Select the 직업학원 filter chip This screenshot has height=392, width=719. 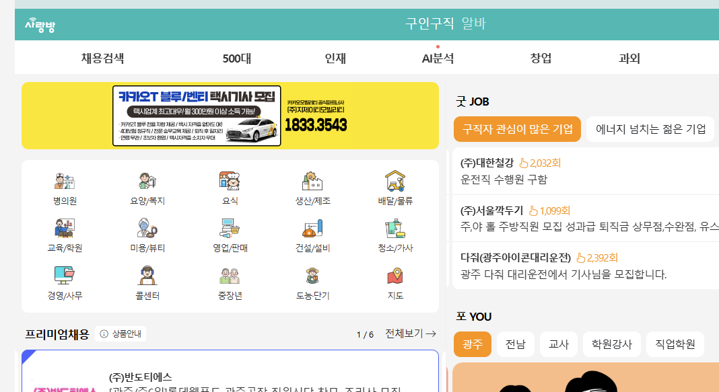point(675,344)
